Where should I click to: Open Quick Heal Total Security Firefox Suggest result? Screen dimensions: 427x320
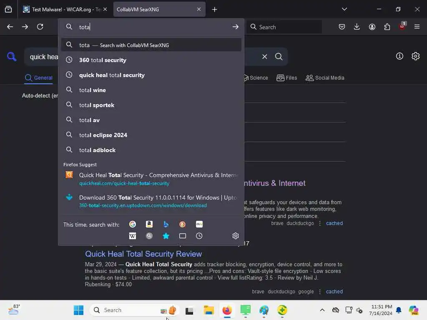151,179
